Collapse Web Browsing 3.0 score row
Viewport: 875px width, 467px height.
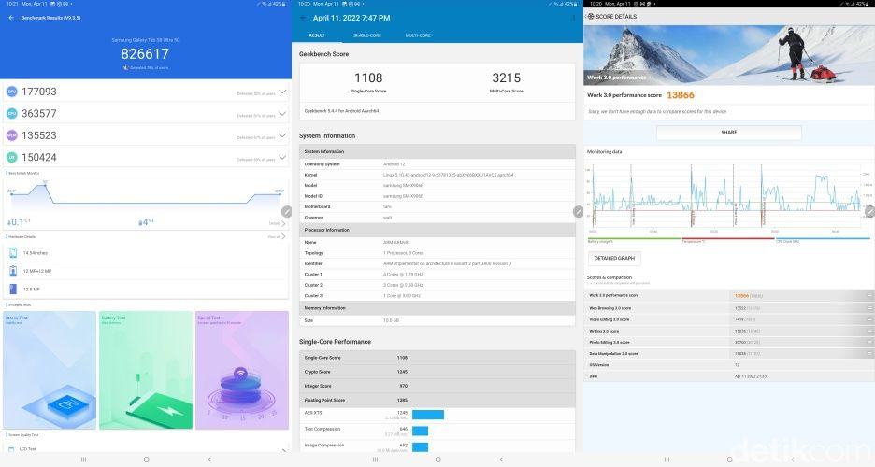pyautogui.click(x=868, y=308)
